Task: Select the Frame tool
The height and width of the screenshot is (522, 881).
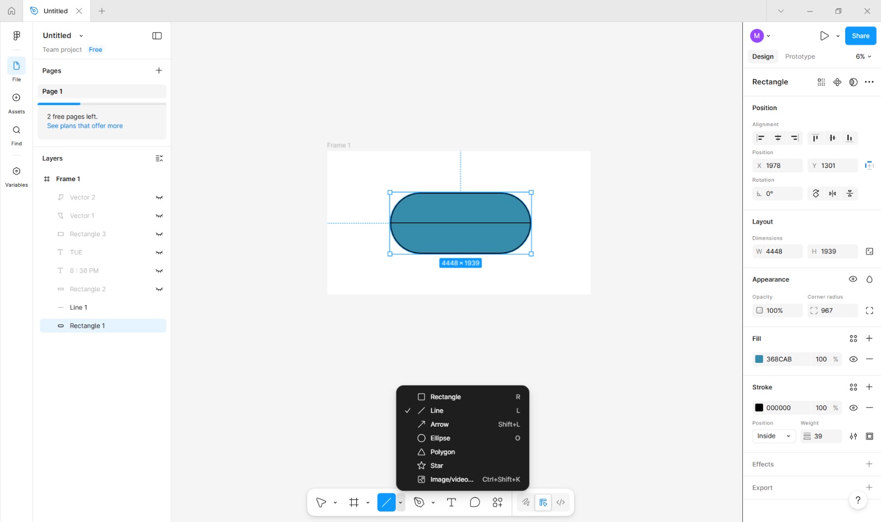Action: (353, 502)
